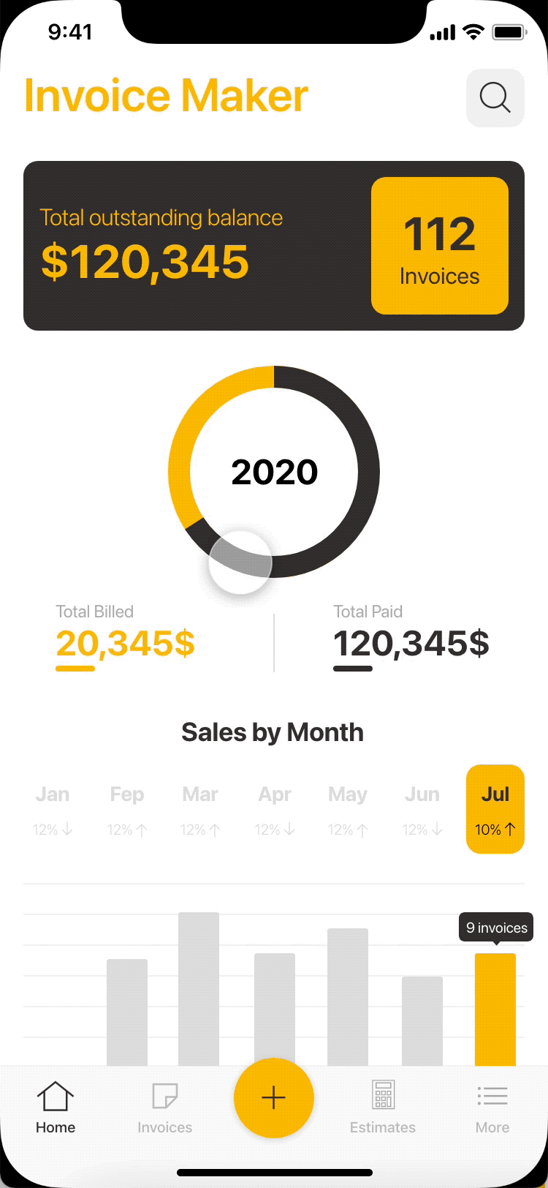Image resolution: width=548 pixels, height=1188 pixels.
Task: Tap the Estimates calculator icon
Action: click(383, 1096)
